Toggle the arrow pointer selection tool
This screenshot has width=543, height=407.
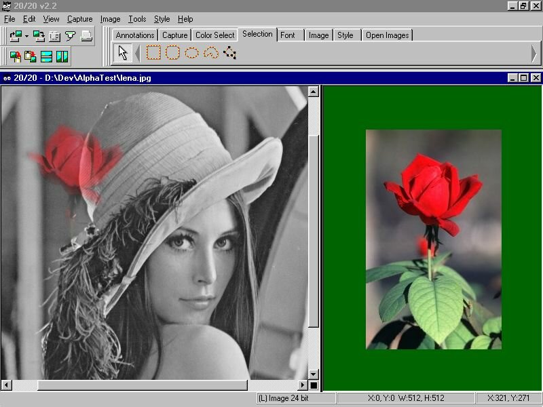point(124,51)
